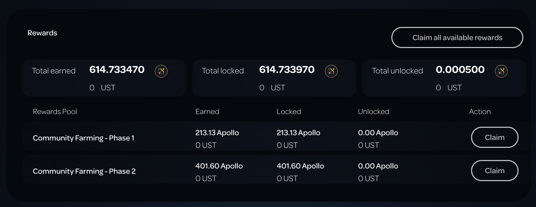Click the Apollo token icon beside Total earned
The image size is (536, 207).
(x=161, y=71)
